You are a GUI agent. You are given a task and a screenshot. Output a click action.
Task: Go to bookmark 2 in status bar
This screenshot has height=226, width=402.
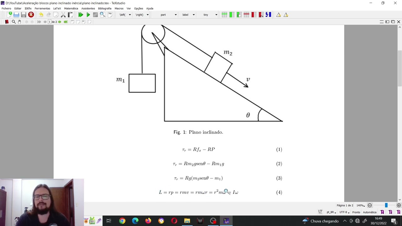(x=390, y=212)
